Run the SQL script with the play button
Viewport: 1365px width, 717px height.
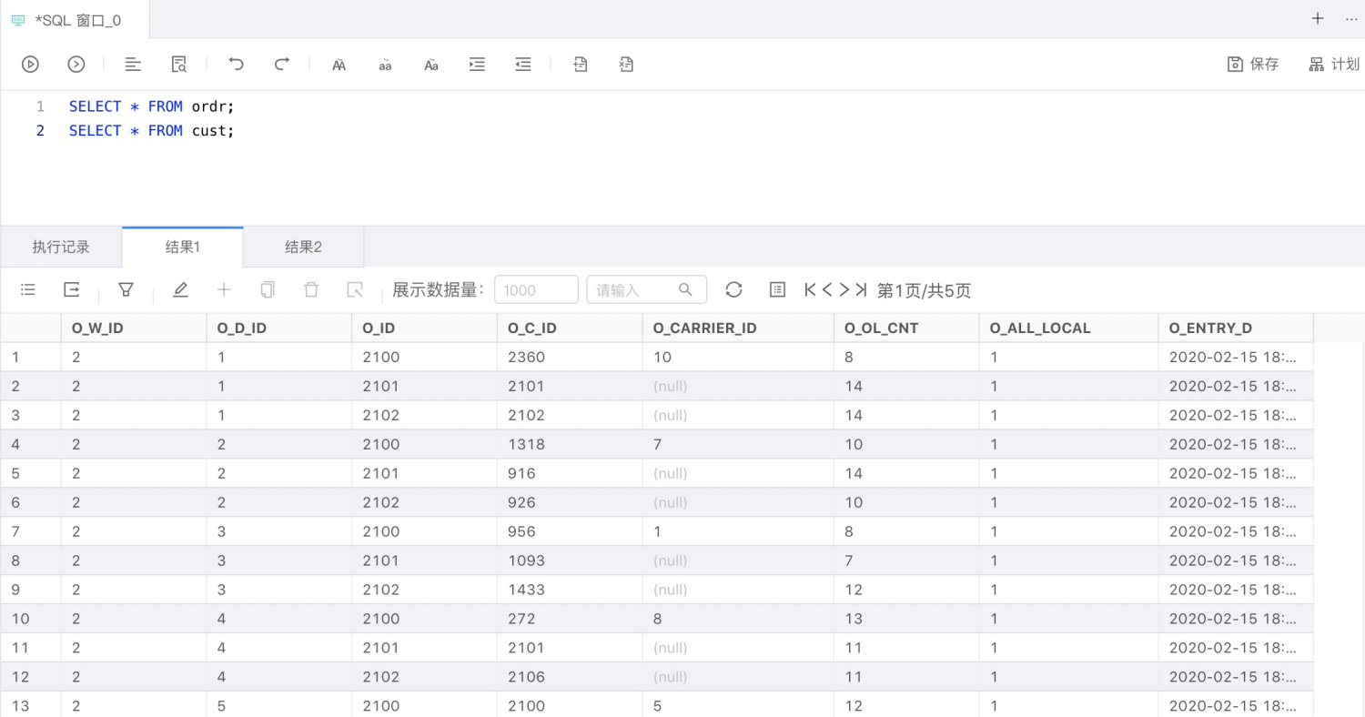click(x=30, y=64)
